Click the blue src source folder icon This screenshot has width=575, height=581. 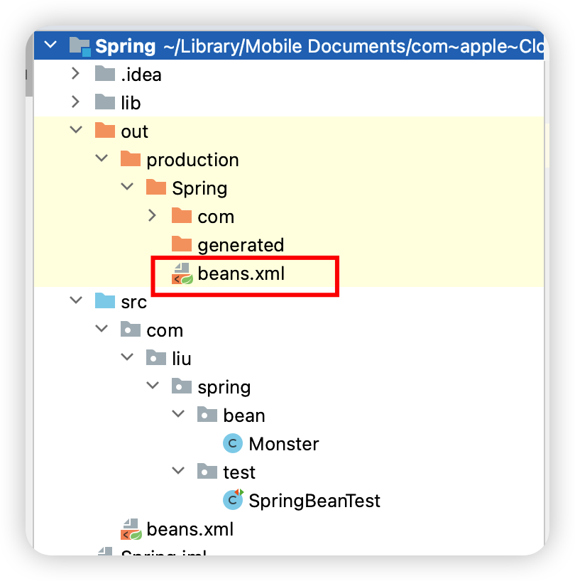coord(105,301)
